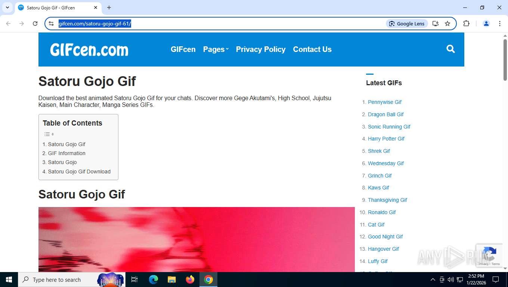Open Task View on the taskbar
508x287 pixels.
click(x=134, y=280)
